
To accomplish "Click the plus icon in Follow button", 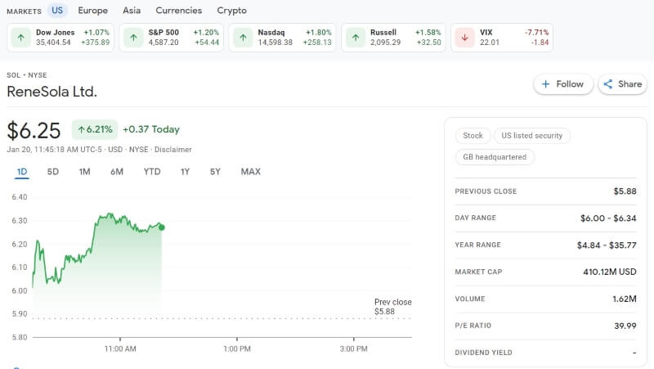I will 545,84.
